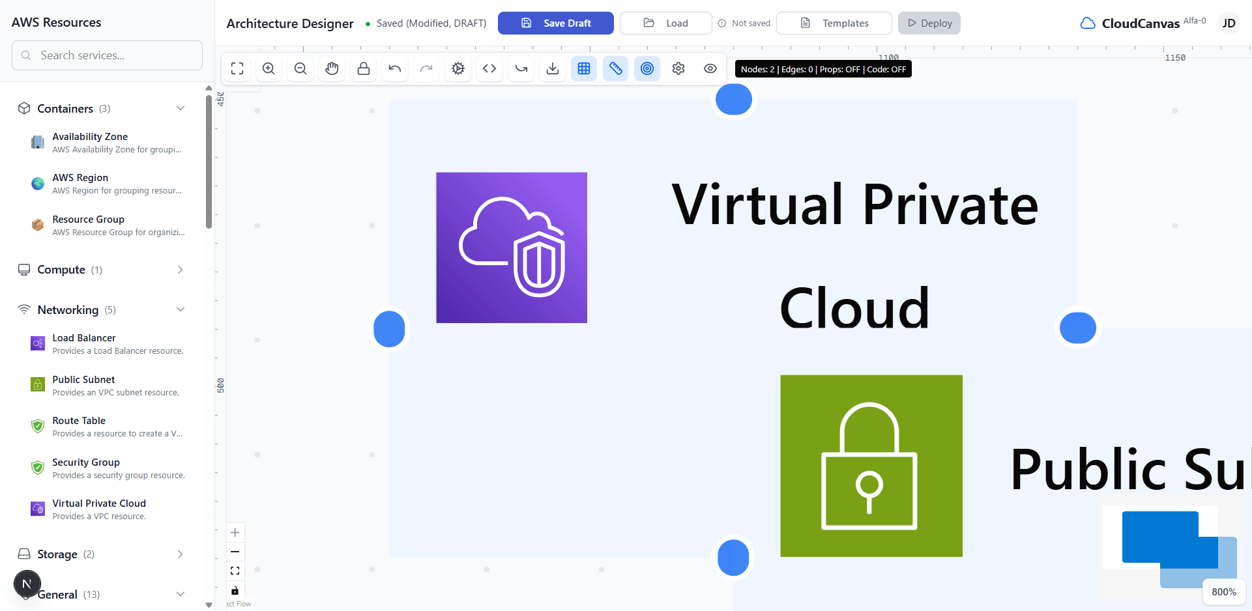
Task: Click the Save Draft button
Action: pyautogui.click(x=555, y=23)
